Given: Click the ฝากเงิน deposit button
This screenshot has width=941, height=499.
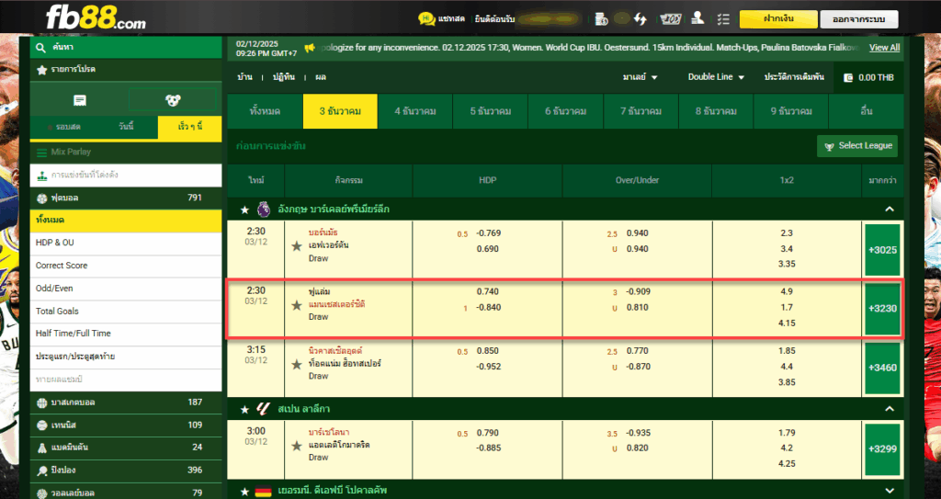Looking at the screenshot, I should tap(778, 19).
